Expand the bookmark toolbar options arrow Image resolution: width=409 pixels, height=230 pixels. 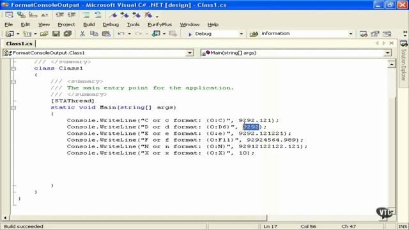click(157, 17)
